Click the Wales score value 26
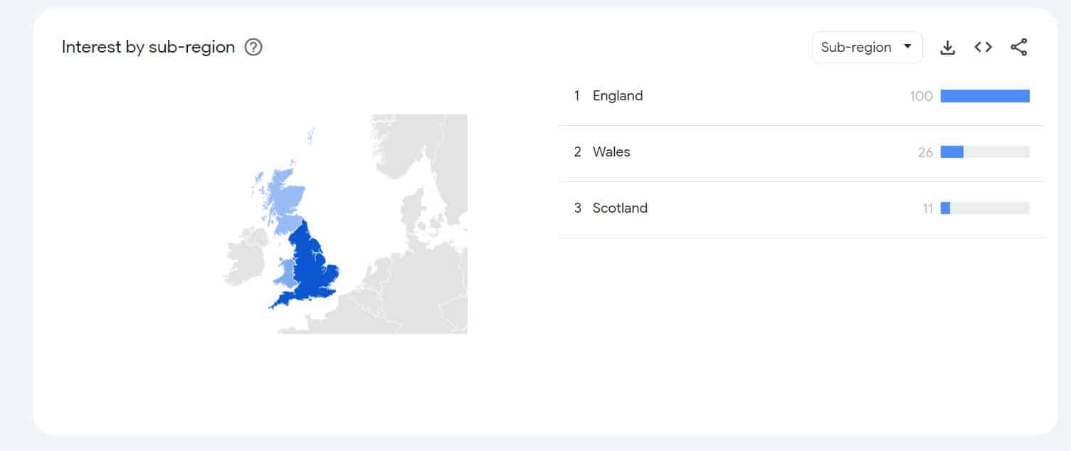The image size is (1071, 451). 925,152
